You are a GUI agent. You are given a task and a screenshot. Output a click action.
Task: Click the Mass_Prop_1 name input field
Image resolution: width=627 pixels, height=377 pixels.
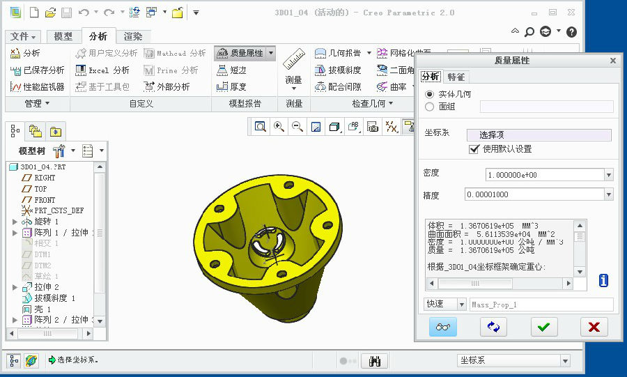point(541,305)
